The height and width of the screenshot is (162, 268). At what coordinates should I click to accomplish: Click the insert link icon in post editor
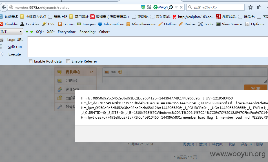114,72
